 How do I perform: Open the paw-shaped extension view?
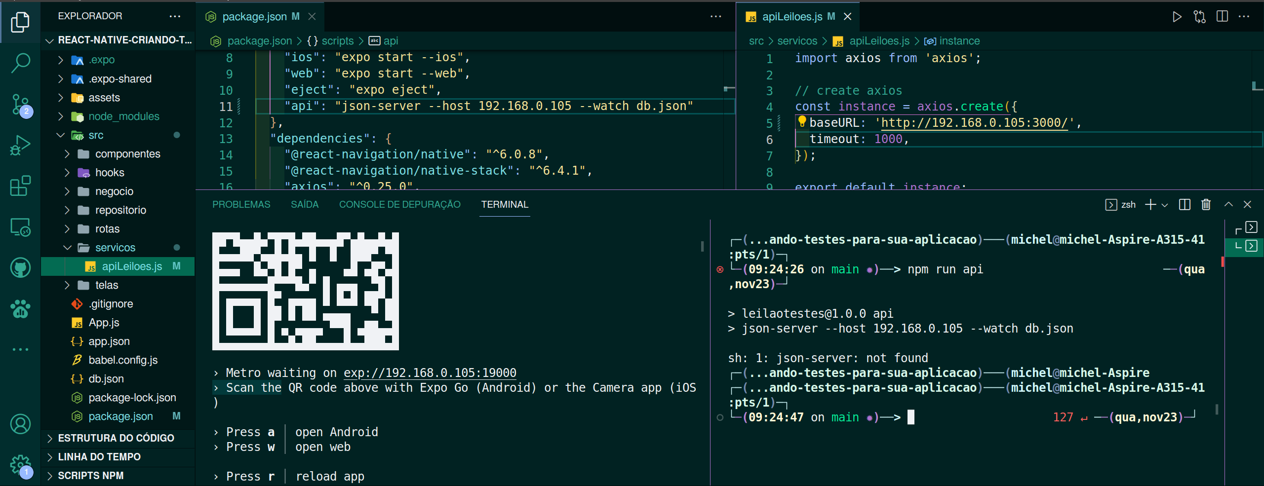click(x=20, y=309)
